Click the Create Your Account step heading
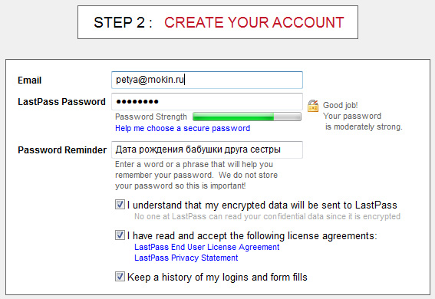This screenshot has width=435, height=299. pos(219,22)
